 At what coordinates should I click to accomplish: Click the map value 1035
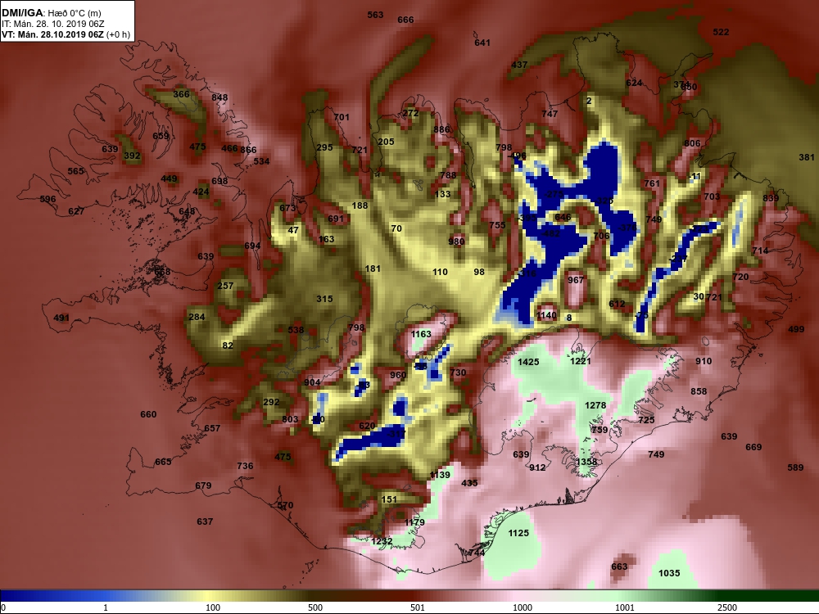click(669, 573)
